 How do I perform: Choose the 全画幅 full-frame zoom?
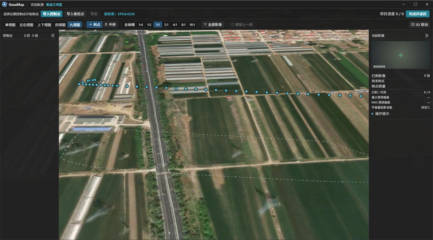130,25
